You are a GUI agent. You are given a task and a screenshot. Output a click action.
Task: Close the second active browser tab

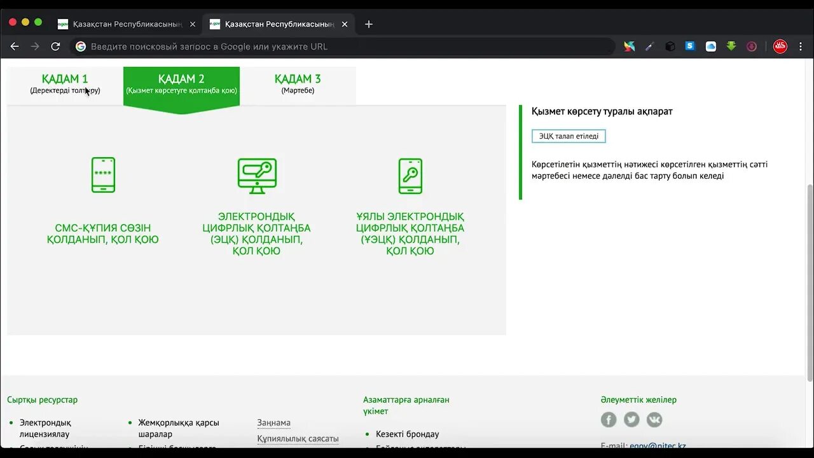[345, 24]
